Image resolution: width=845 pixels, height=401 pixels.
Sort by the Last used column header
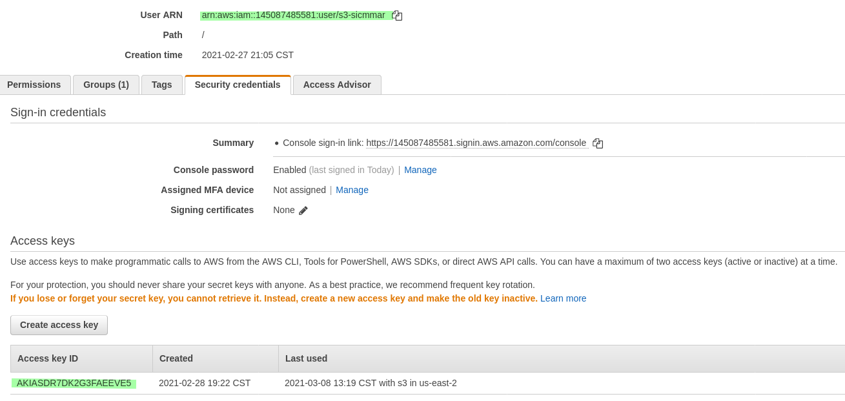click(x=562, y=358)
